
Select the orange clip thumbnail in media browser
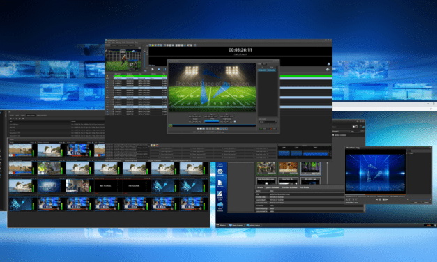pyautogui.click(x=288, y=168)
